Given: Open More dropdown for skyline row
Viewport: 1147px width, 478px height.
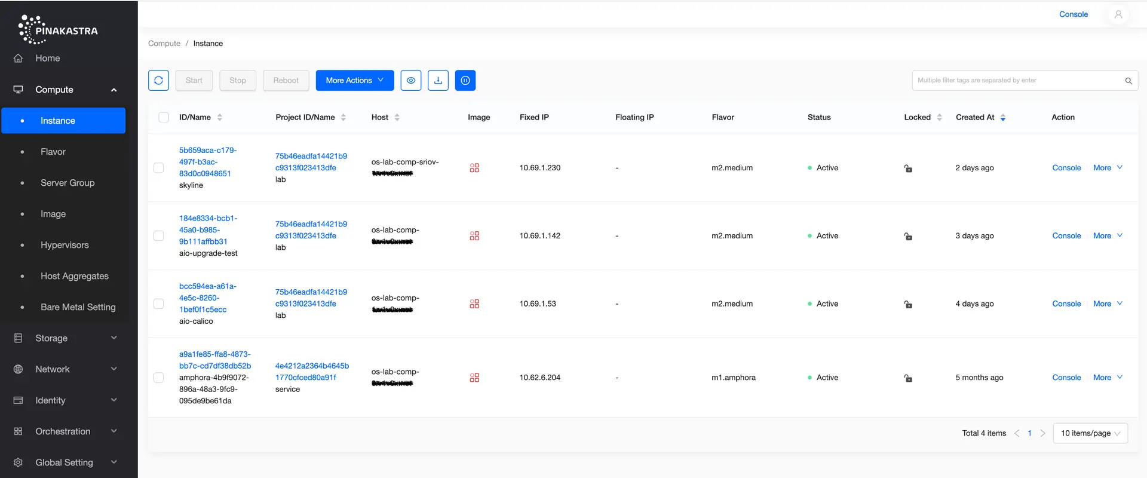Looking at the screenshot, I should coord(1108,168).
